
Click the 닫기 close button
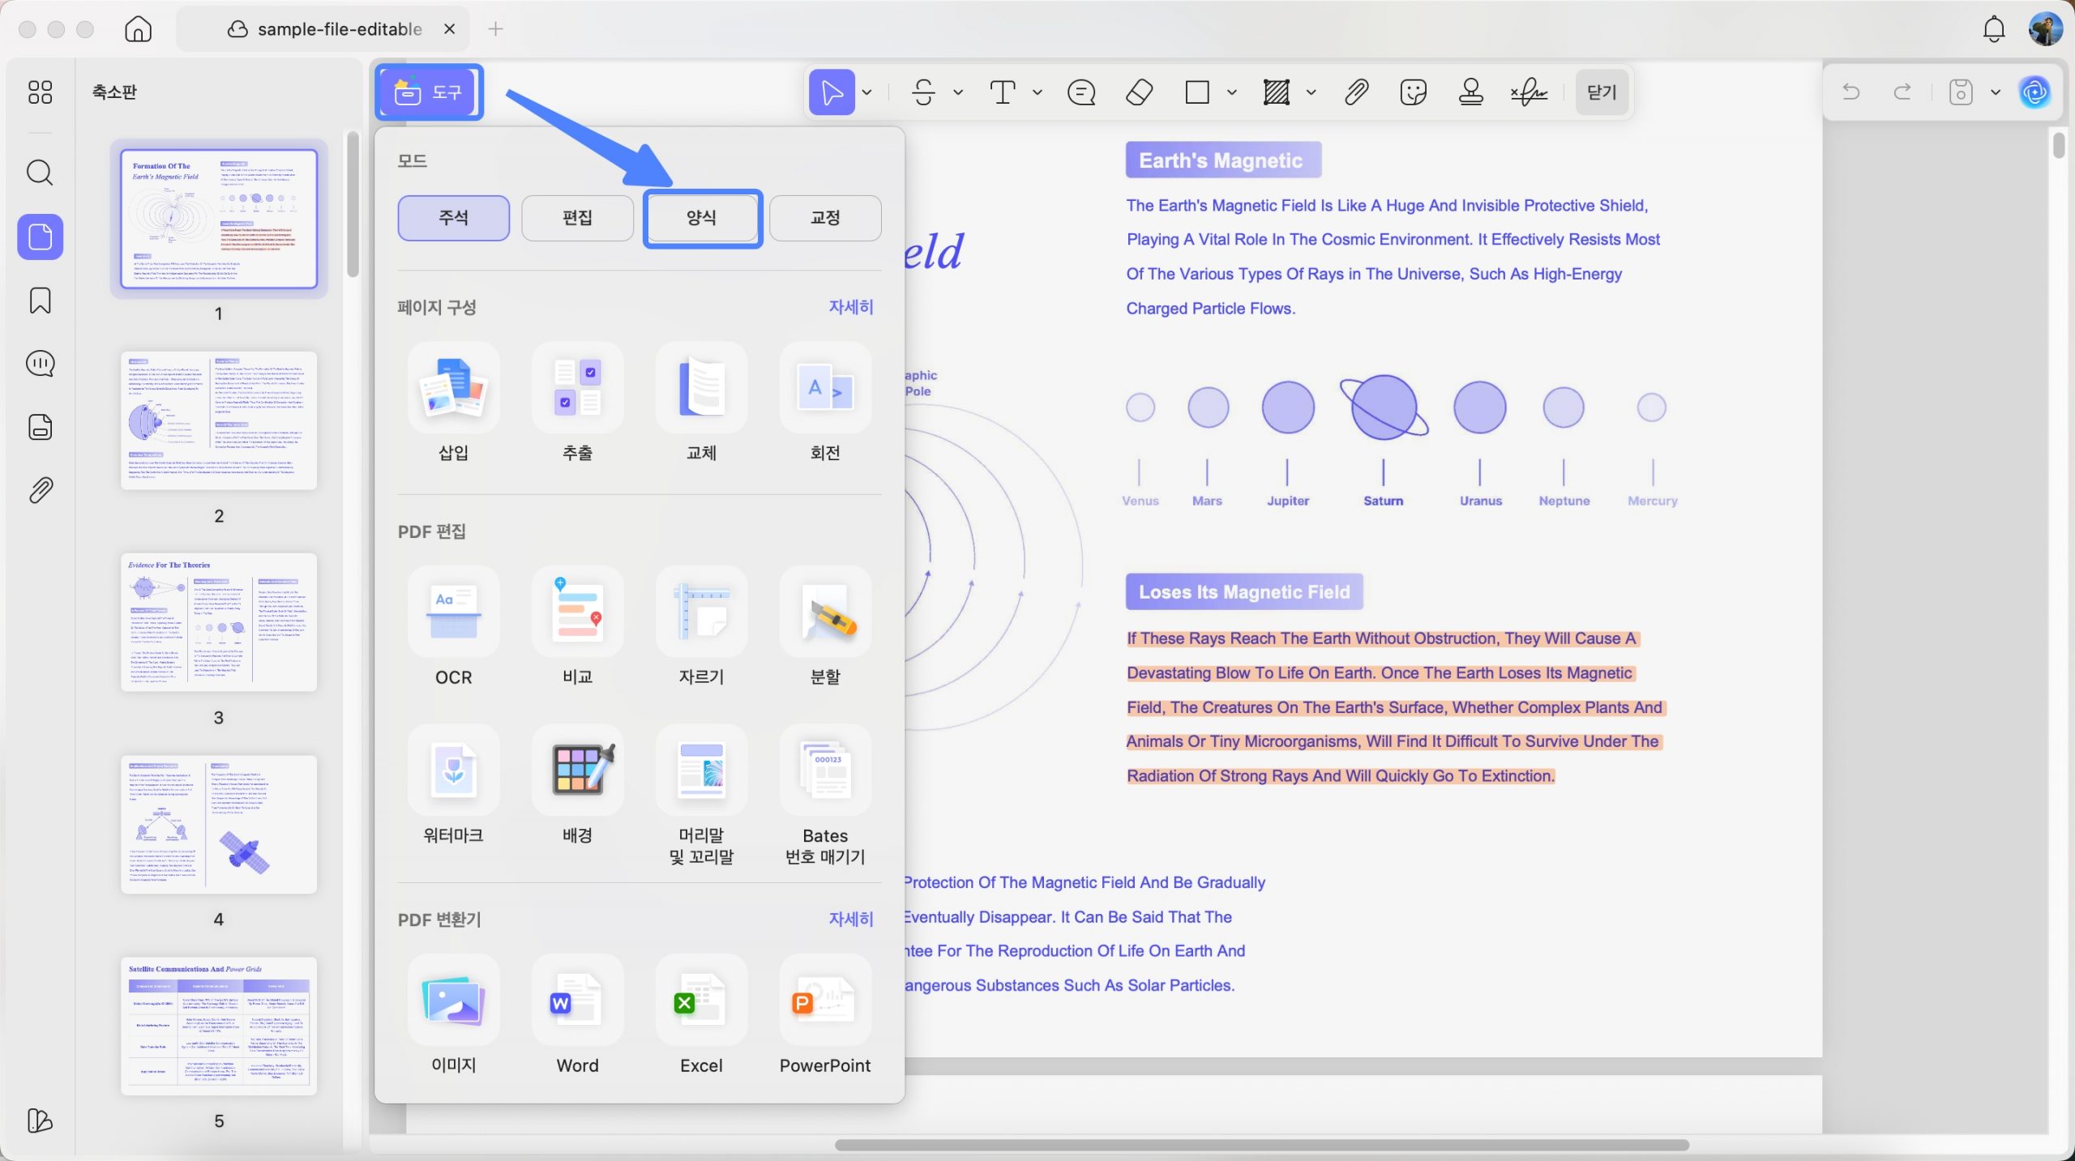point(1602,92)
